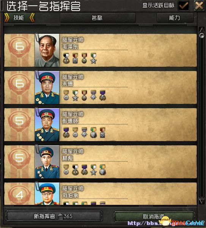The image size is (206, 228).
Task: Click the 新指挥官 365 button
Action: tap(54, 216)
